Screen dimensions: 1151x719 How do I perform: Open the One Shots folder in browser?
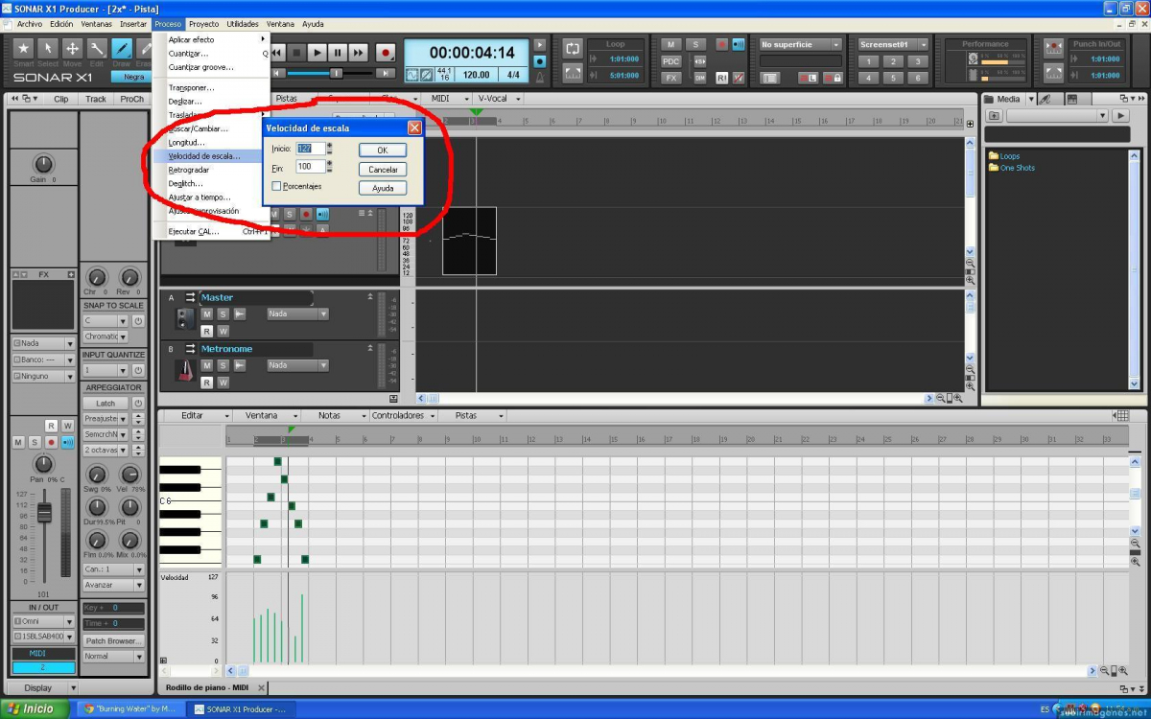[1012, 168]
